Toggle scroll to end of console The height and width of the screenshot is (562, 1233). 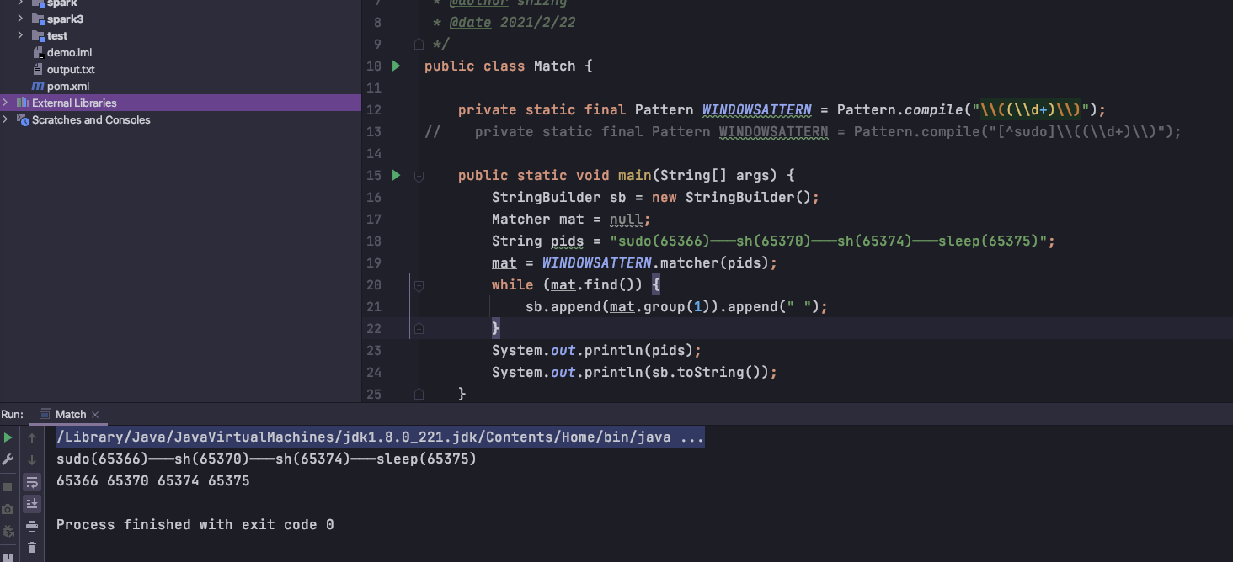tap(32, 504)
